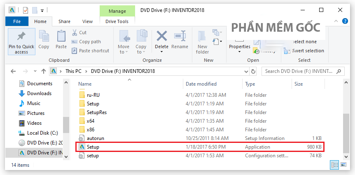
Task: Go forward with the Forward arrow
Action: point(26,71)
